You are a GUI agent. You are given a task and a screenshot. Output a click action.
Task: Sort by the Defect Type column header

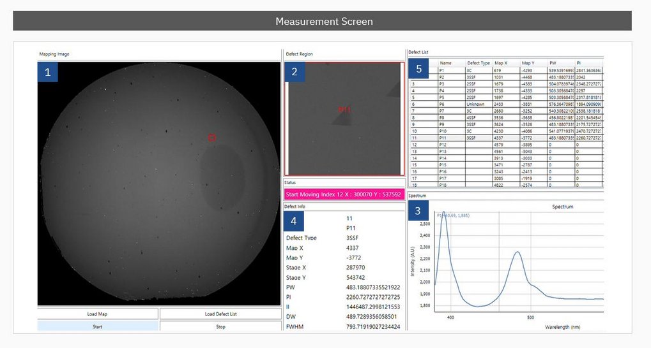point(479,63)
